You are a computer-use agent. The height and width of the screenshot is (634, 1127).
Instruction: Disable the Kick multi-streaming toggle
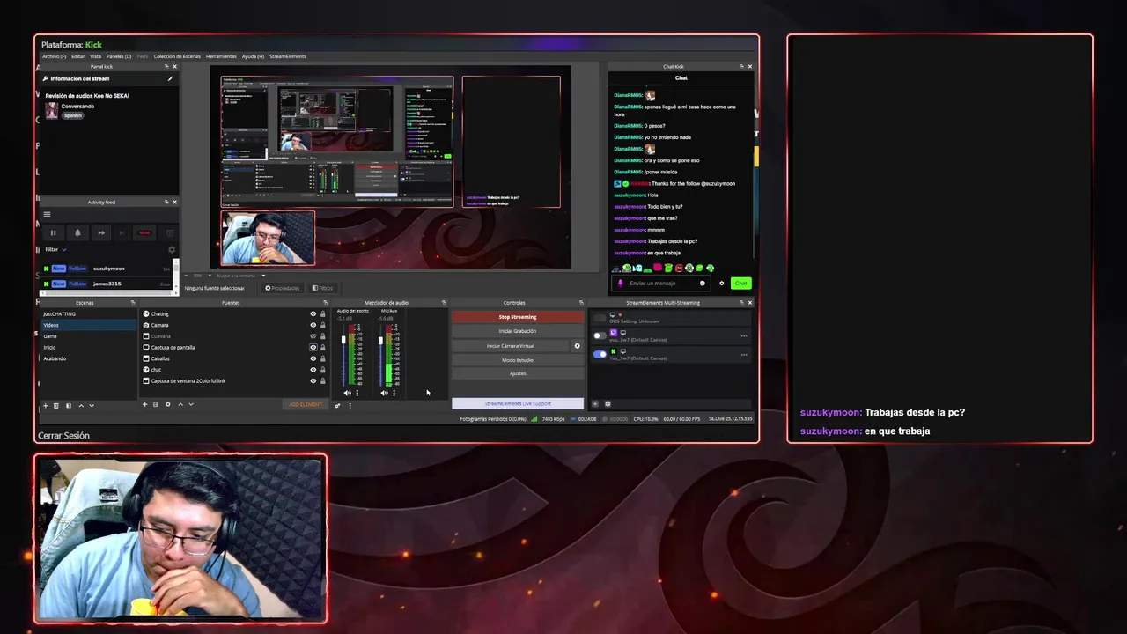point(600,354)
